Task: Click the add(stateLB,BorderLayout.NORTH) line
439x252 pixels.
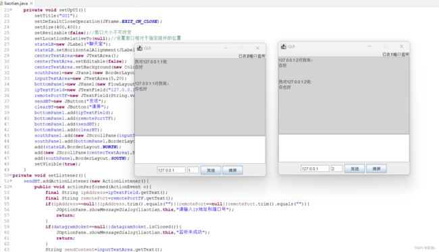Action: [x=78, y=147]
